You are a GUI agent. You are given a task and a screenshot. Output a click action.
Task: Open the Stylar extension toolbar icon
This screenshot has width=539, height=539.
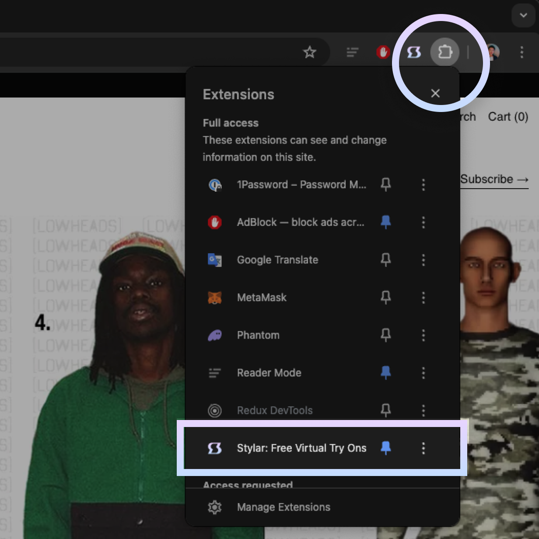(414, 52)
